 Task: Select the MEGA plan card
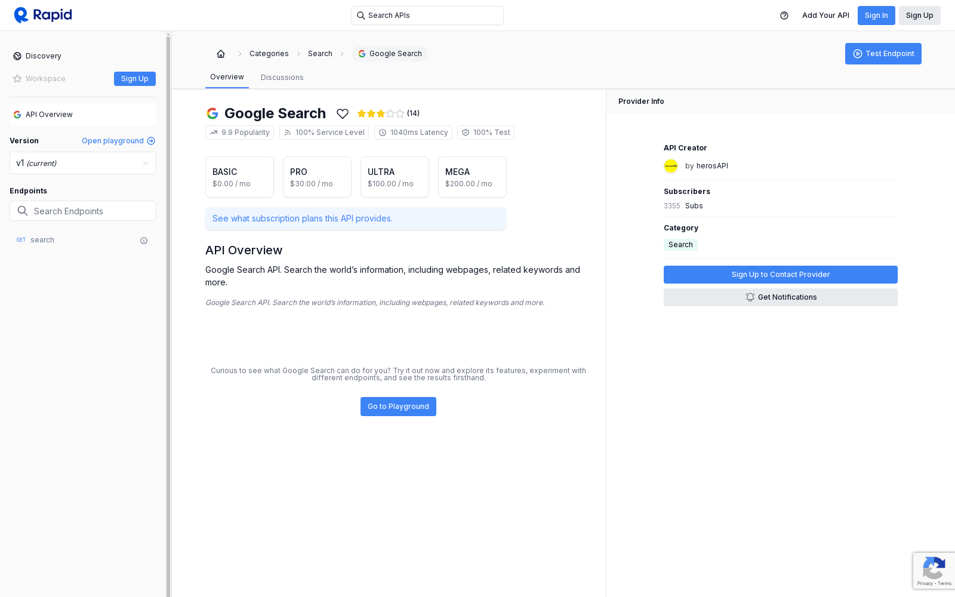[x=472, y=177]
